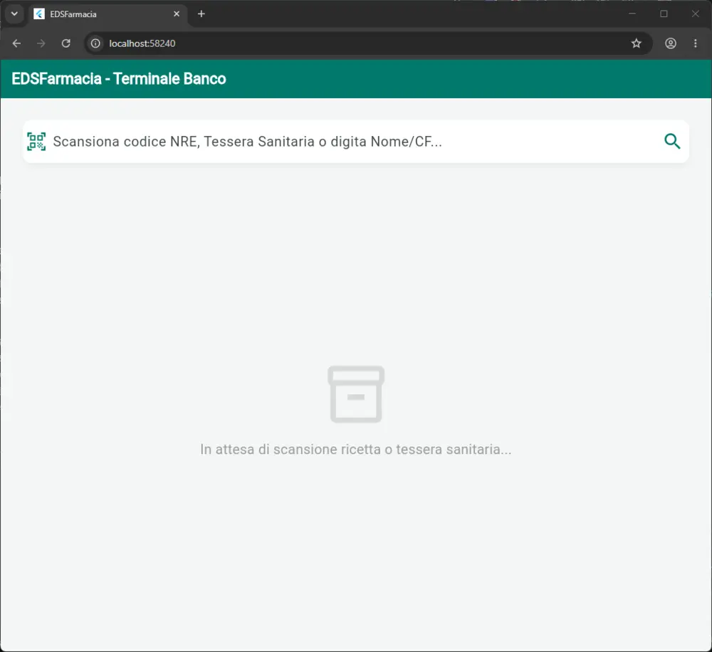This screenshot has width=712, height=652.
Task: Go back to the previous page
Action: 17,43
